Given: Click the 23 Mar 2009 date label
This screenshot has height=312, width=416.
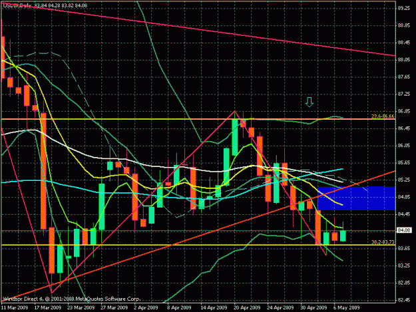Looking at the screenshot, I should (x=81, y=308).
